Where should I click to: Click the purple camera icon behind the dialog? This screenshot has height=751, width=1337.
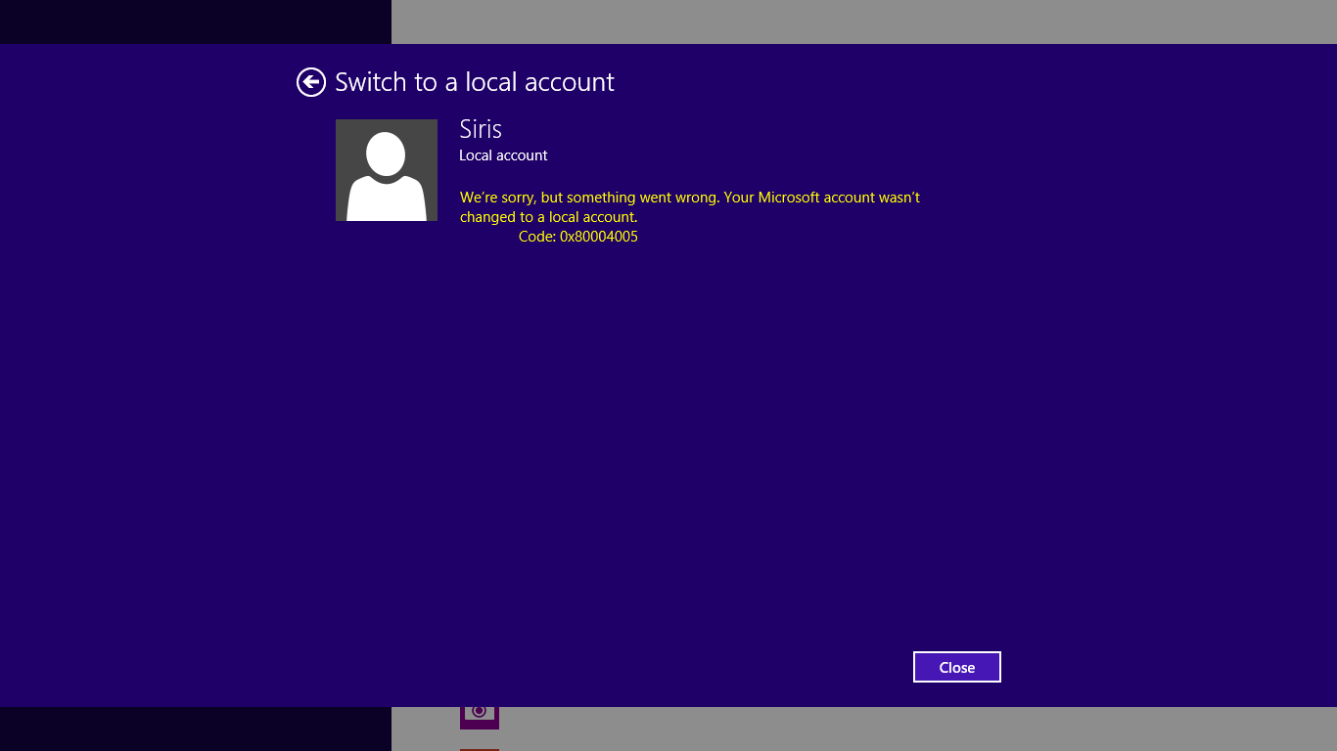click(x=480, y=718)
